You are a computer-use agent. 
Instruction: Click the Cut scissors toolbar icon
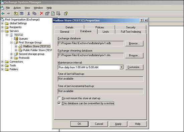(28, 14)
